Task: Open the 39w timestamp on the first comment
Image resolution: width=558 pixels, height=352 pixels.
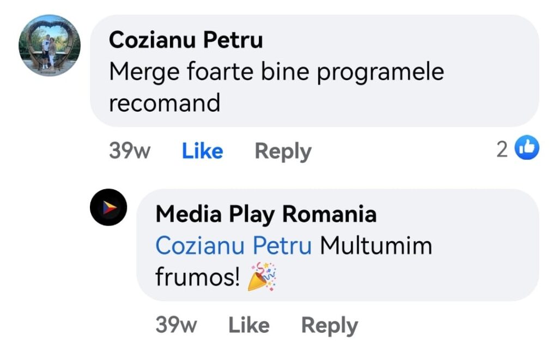Action: [130, 151]
